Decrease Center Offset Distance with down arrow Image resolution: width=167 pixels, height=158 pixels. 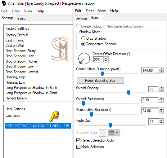[x=161, y=72]
